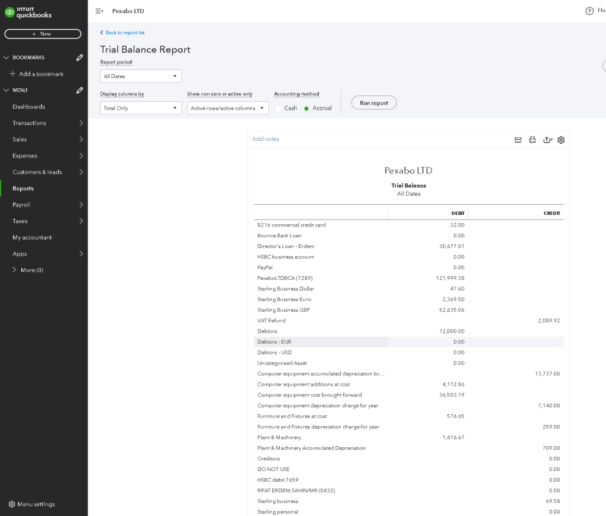Click Pexabo LTD report title
The image size is (606, 516).
tap(408, 170)
